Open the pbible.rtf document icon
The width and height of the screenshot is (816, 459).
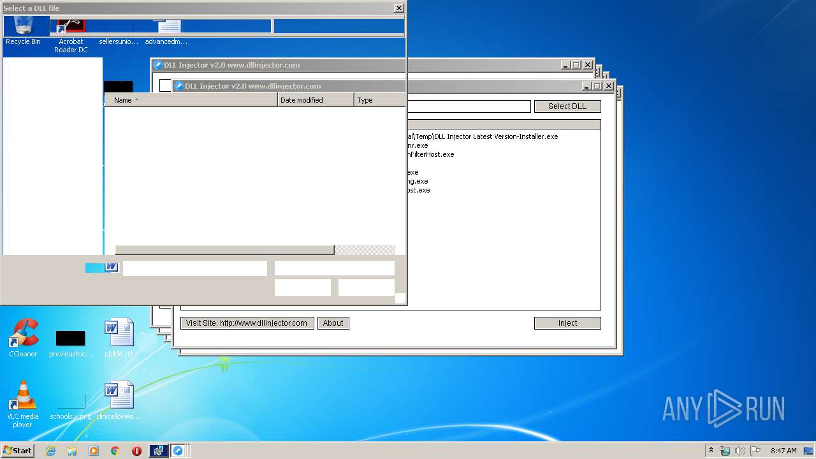[x=119, y=338]
